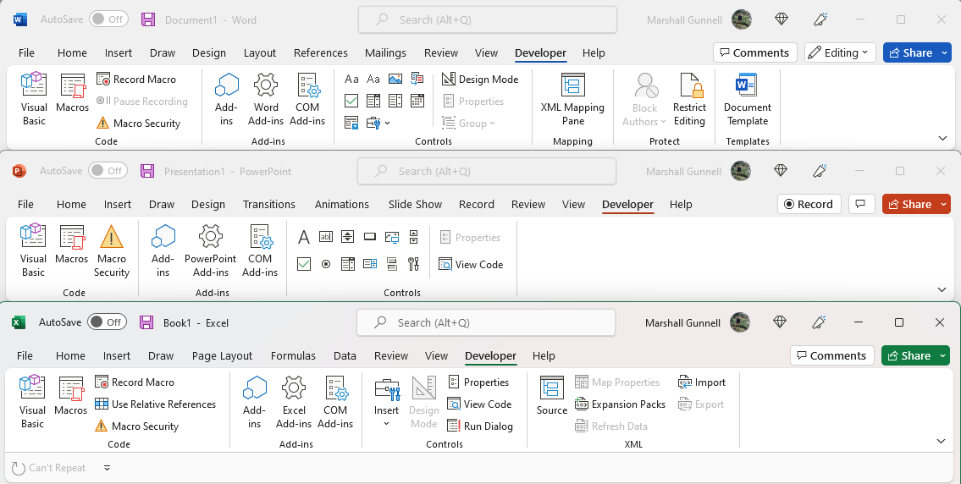
Task: Click Comments button in Word
Action: tap(755, 52)
